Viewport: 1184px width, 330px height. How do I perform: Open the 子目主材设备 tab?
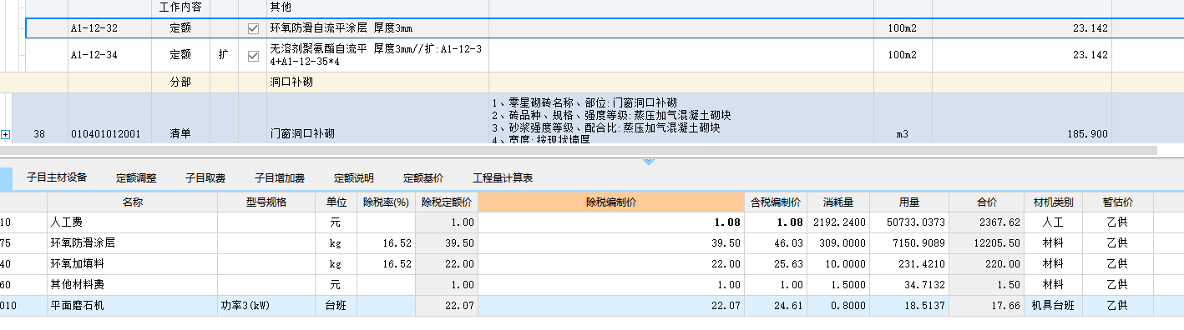click(57, 178)
